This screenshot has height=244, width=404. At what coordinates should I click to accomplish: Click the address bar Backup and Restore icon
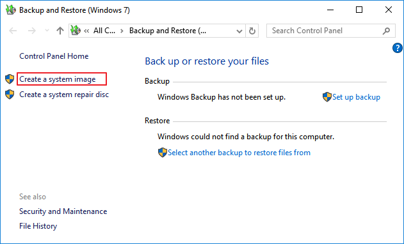pos(76,31)
